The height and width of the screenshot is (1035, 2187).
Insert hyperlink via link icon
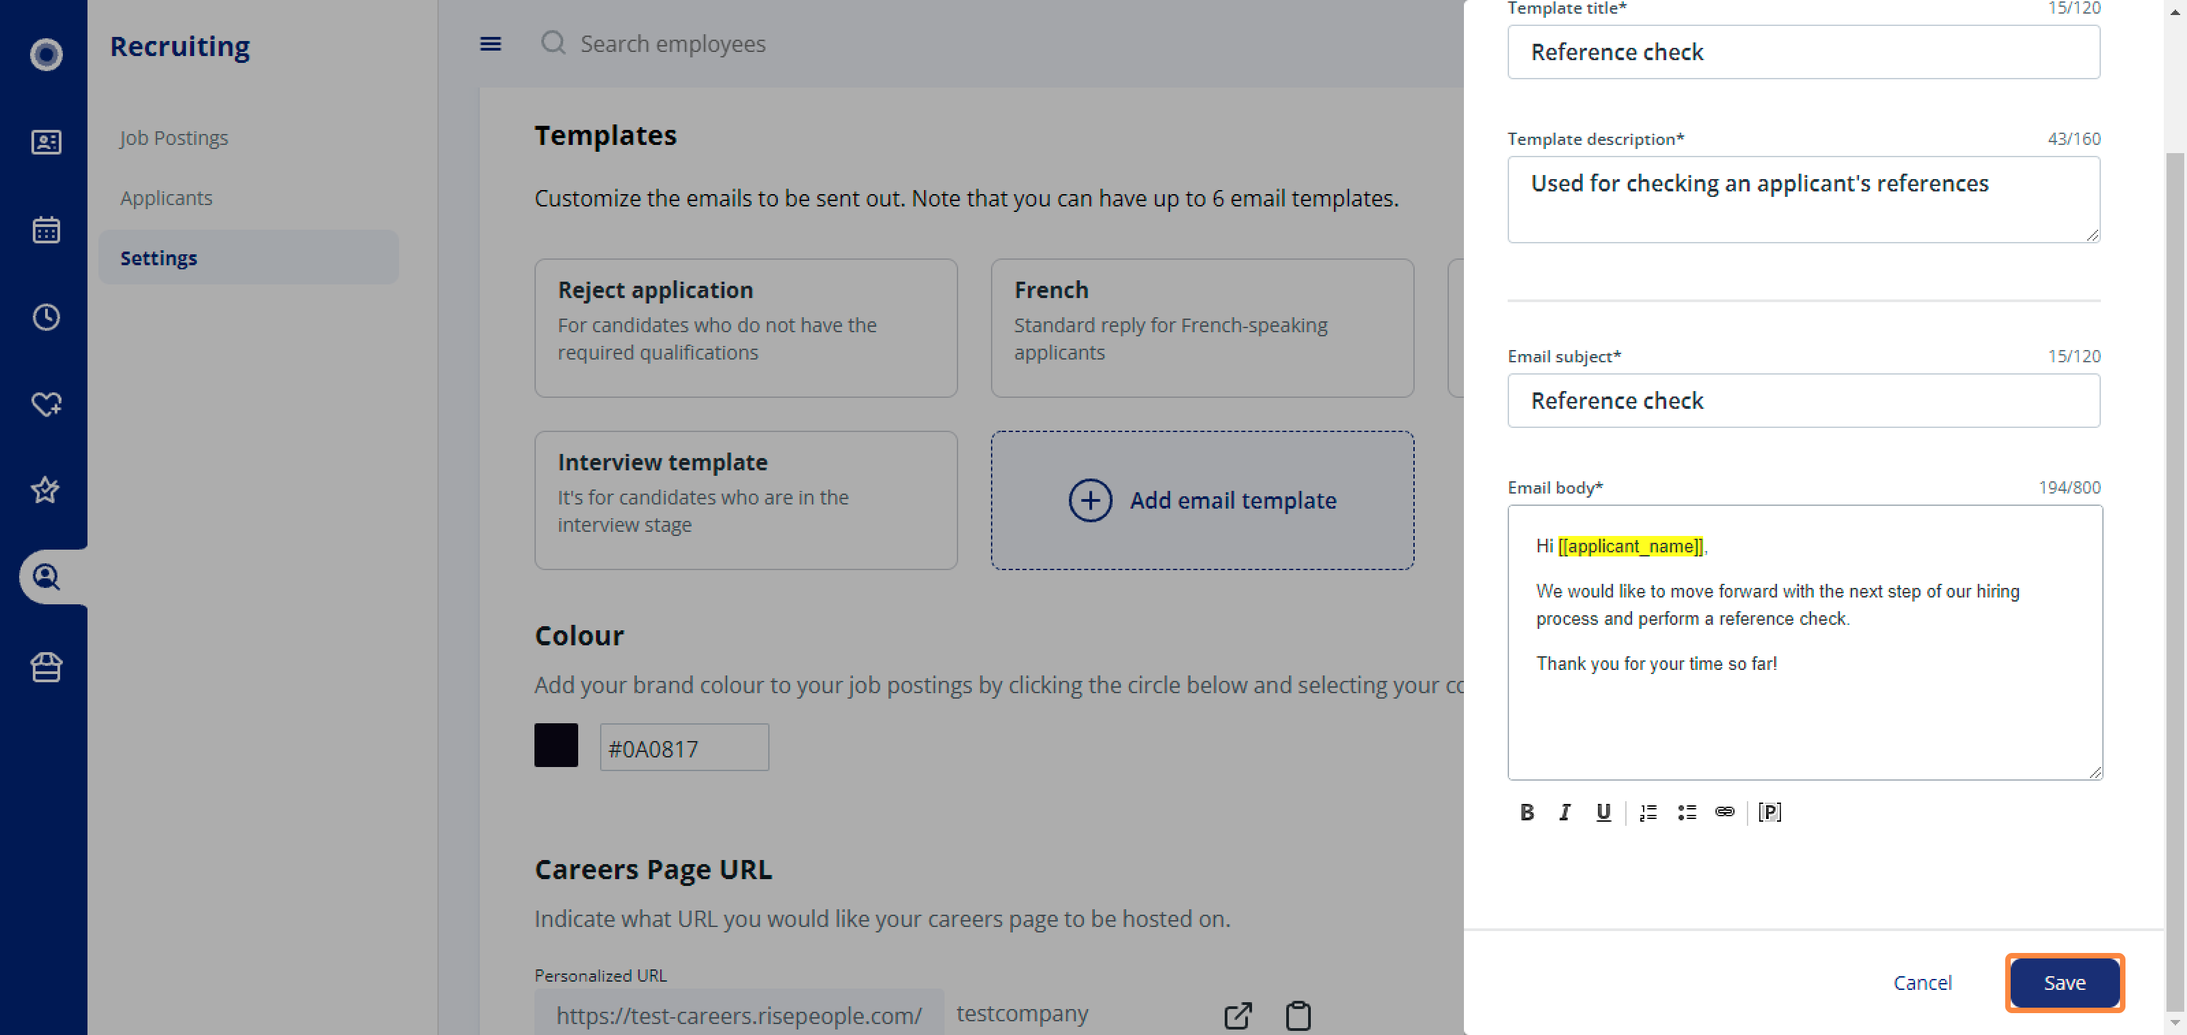pos(1724,811)
